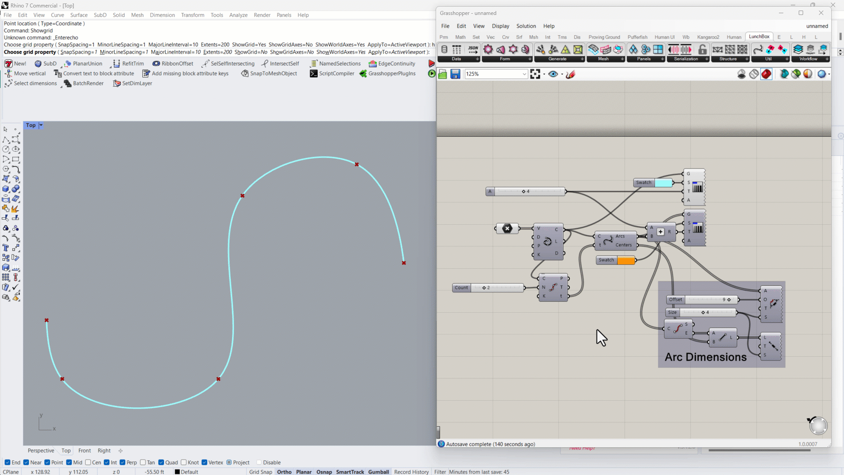Switch to Perspective viewport tab

pyautogui.click(x=41, y=450)
